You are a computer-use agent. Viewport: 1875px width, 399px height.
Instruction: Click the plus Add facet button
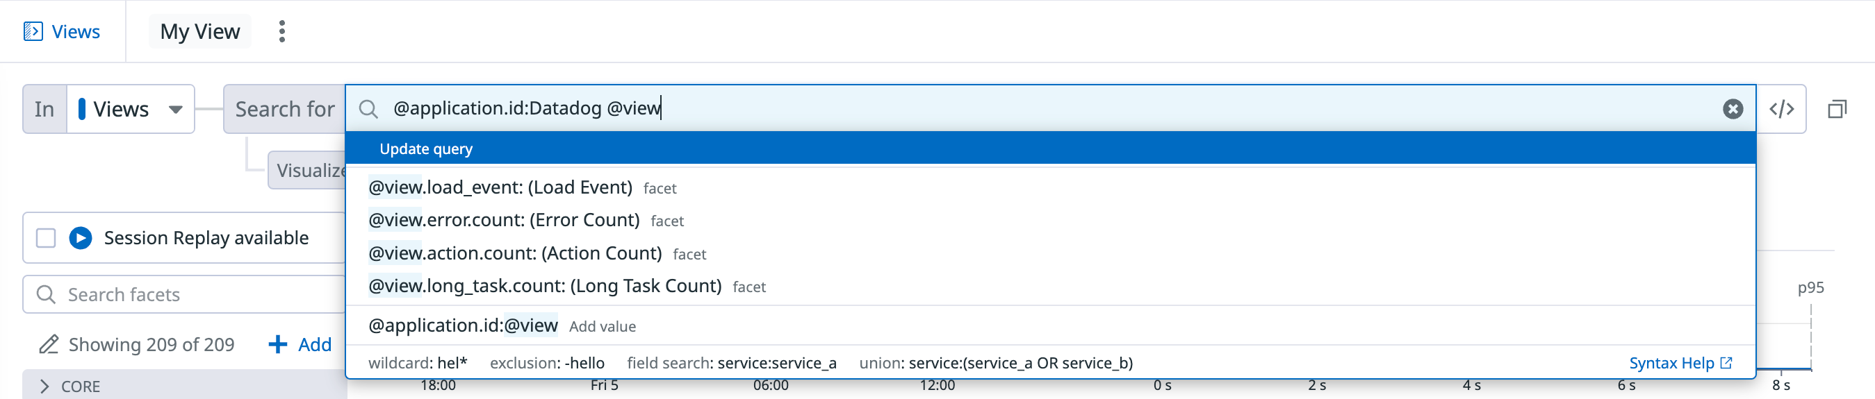pyautogui.click(x=300, y=343)
